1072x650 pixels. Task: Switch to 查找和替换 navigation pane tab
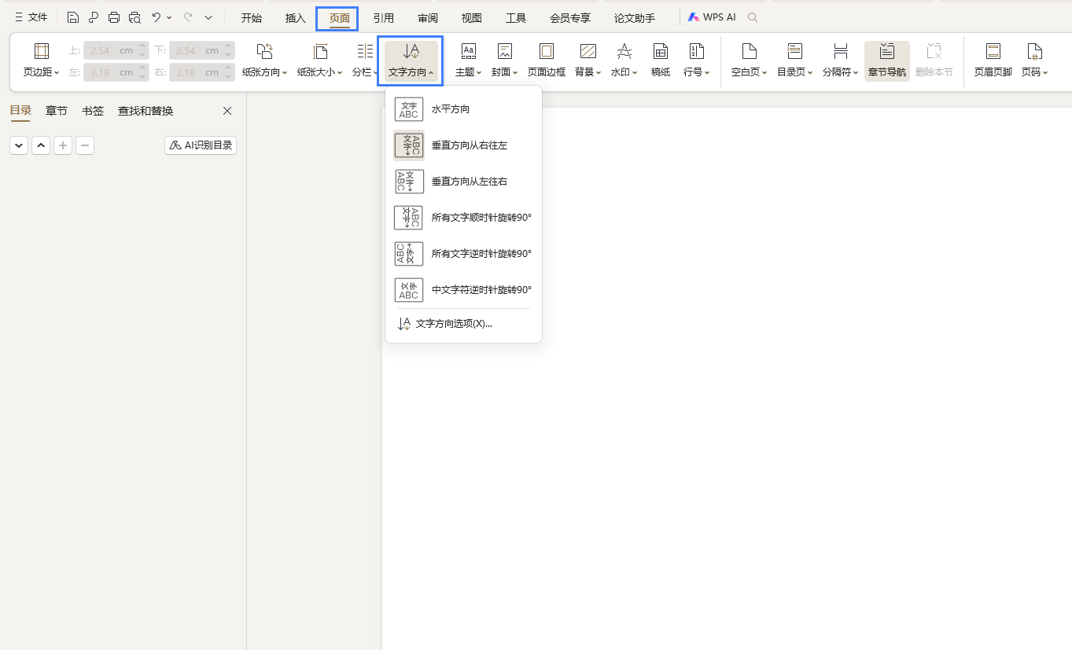click(146, 111)
